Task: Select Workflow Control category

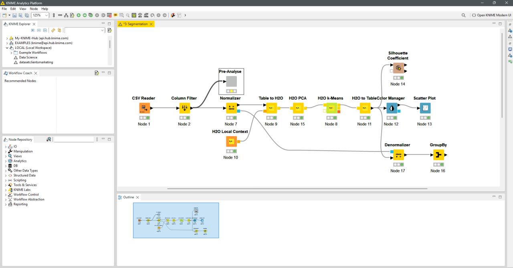Action: point(26,195)
